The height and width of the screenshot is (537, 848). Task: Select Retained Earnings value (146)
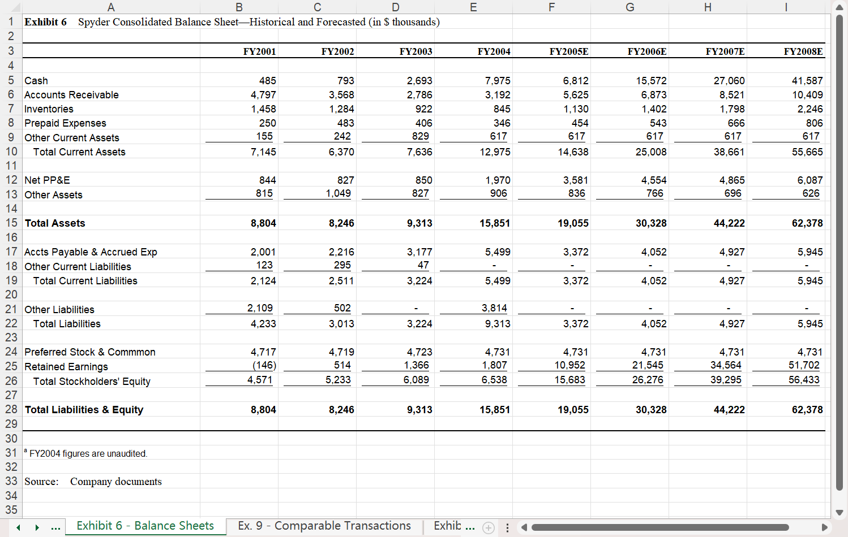pyautogui.click(x=239, y=366)
